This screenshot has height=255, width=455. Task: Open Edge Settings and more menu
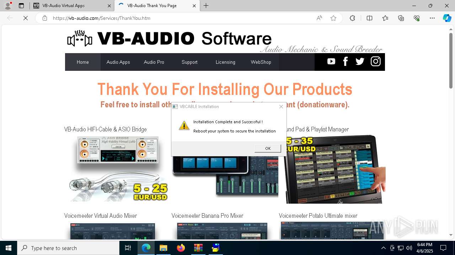click(432, 18)
